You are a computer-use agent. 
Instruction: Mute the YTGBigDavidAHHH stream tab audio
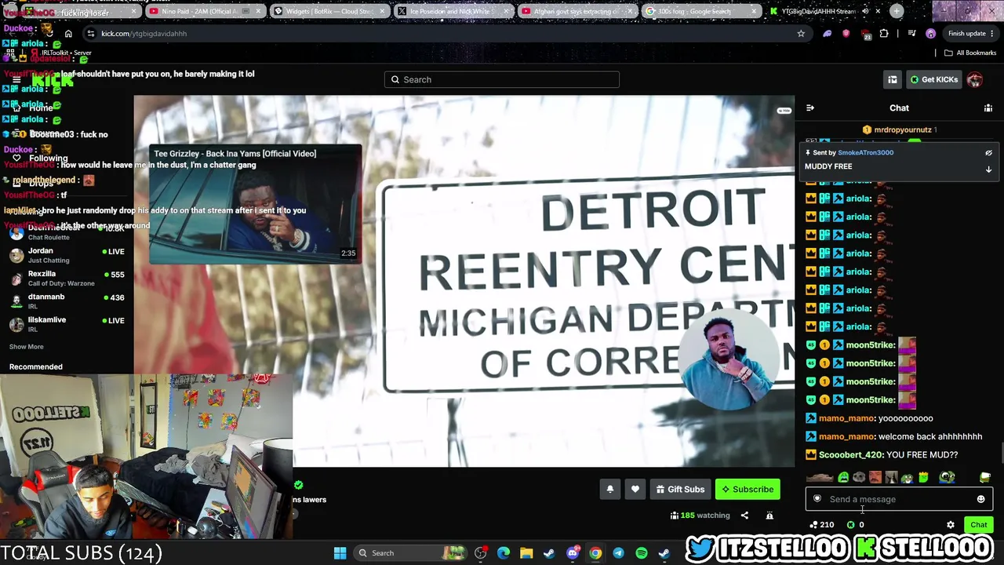(x=865, y=11)
